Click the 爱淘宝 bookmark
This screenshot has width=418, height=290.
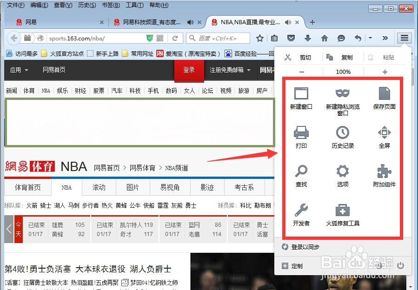pyautogui.click(x=188, y=53)
